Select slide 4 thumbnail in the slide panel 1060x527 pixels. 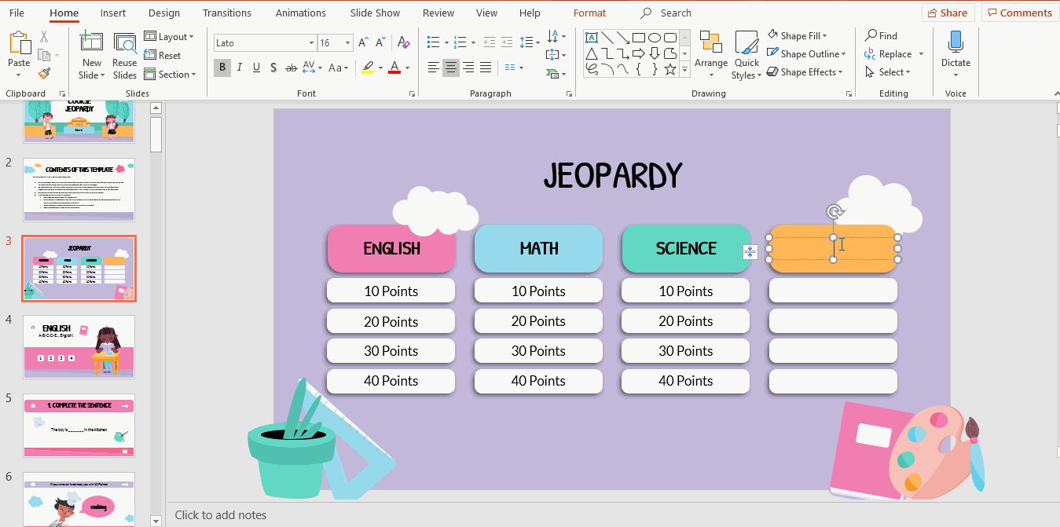coord(79,346)
